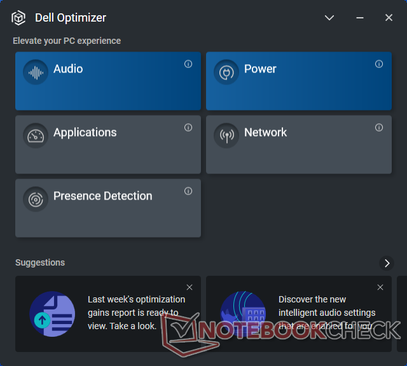Close the Dell Optimizer window

click(389, 18)
